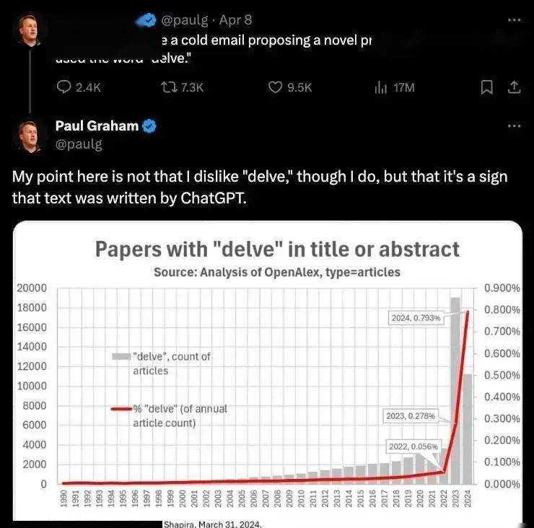
Task: Click the red line legend swatch
Action: [x=121, y=408]
